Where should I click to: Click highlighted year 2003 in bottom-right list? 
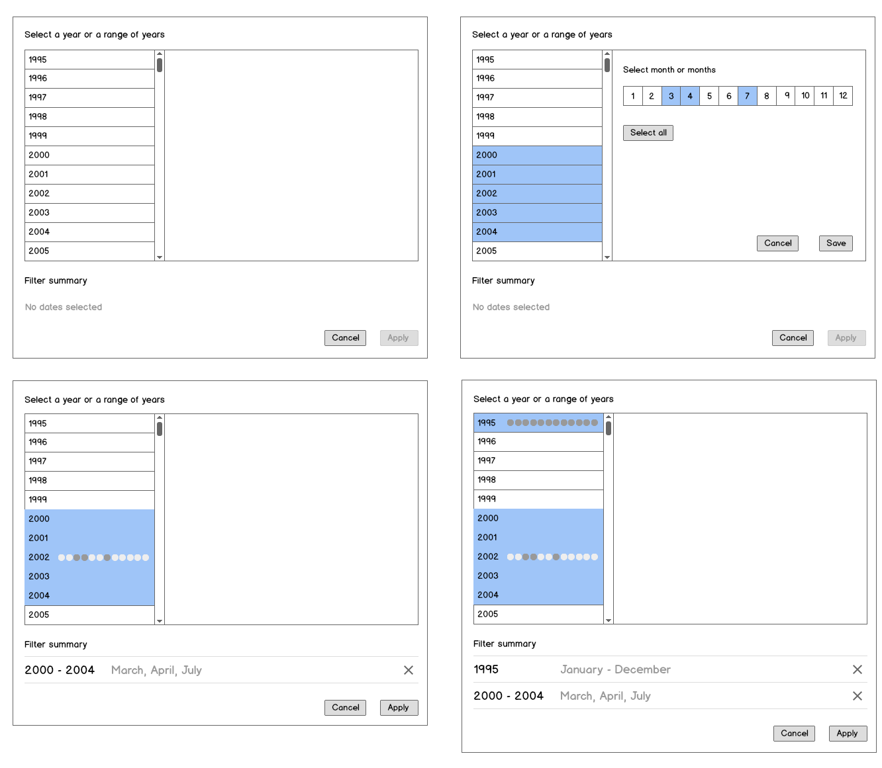(538, 576)
